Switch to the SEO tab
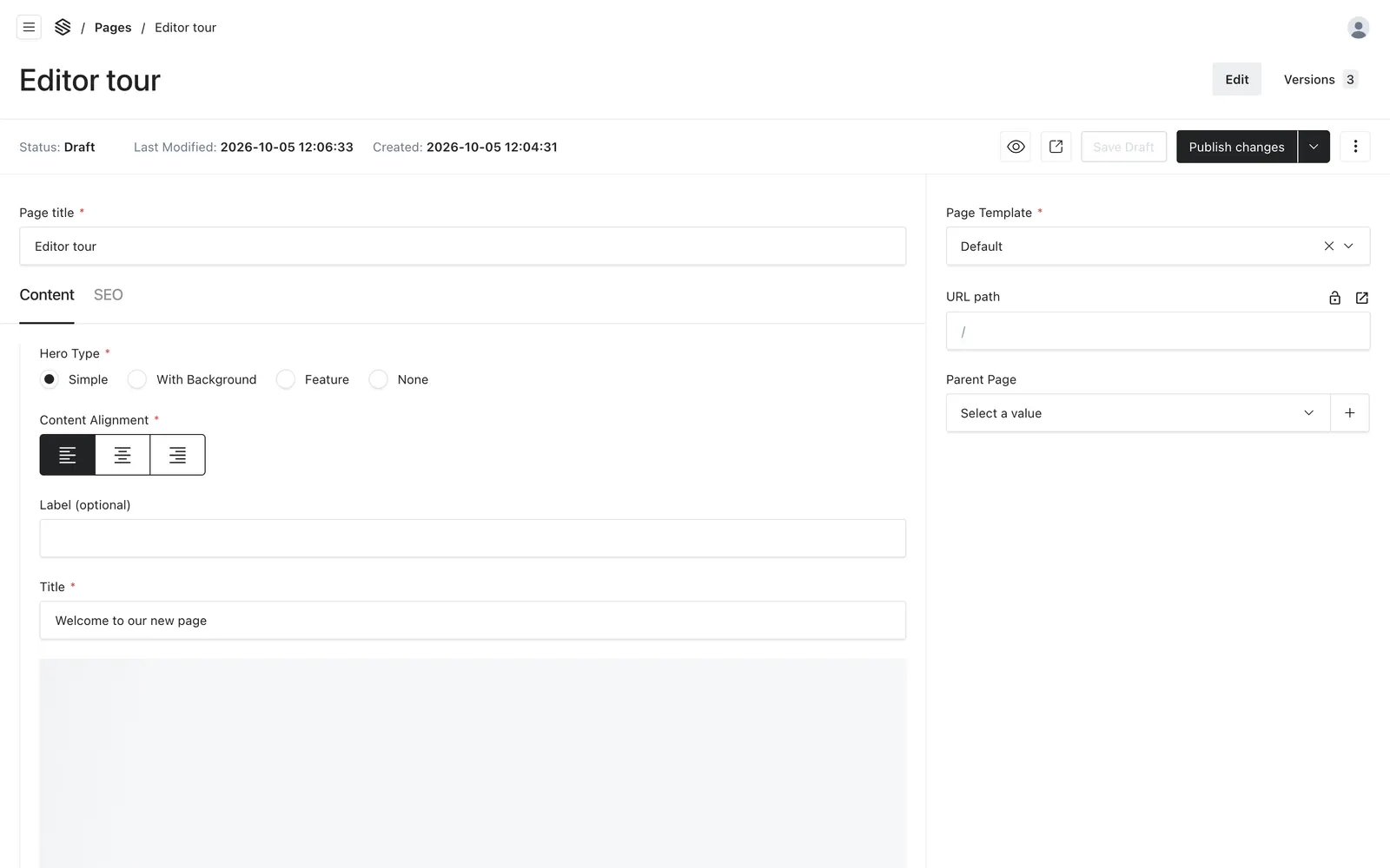 tap(109, 295)
